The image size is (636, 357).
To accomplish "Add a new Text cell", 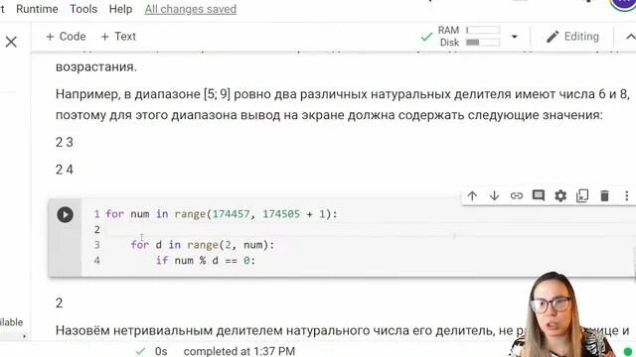I will [x=118, y=37].
